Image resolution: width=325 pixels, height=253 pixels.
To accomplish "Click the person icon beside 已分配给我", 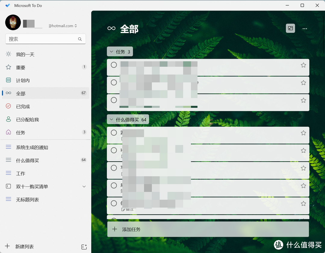I will point(8,119).
